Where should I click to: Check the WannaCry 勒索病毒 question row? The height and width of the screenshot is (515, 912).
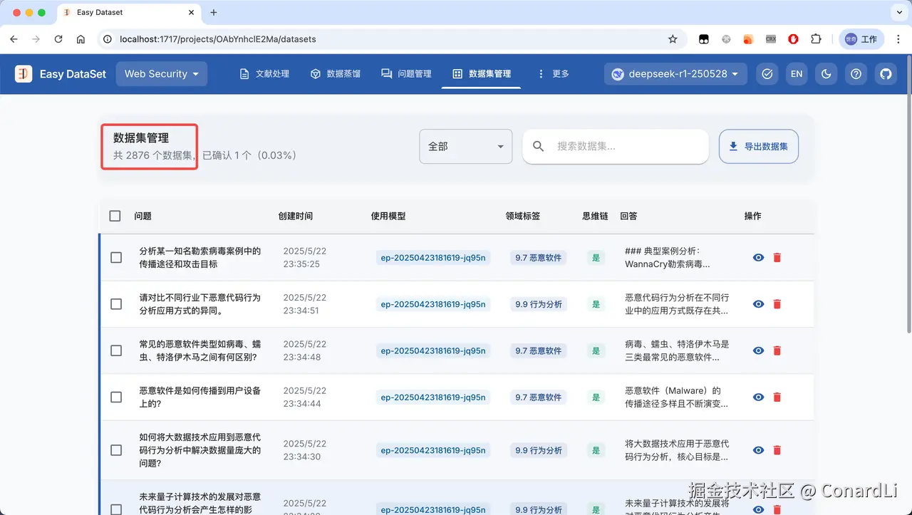pyautogui.click(x=116, y=257)
